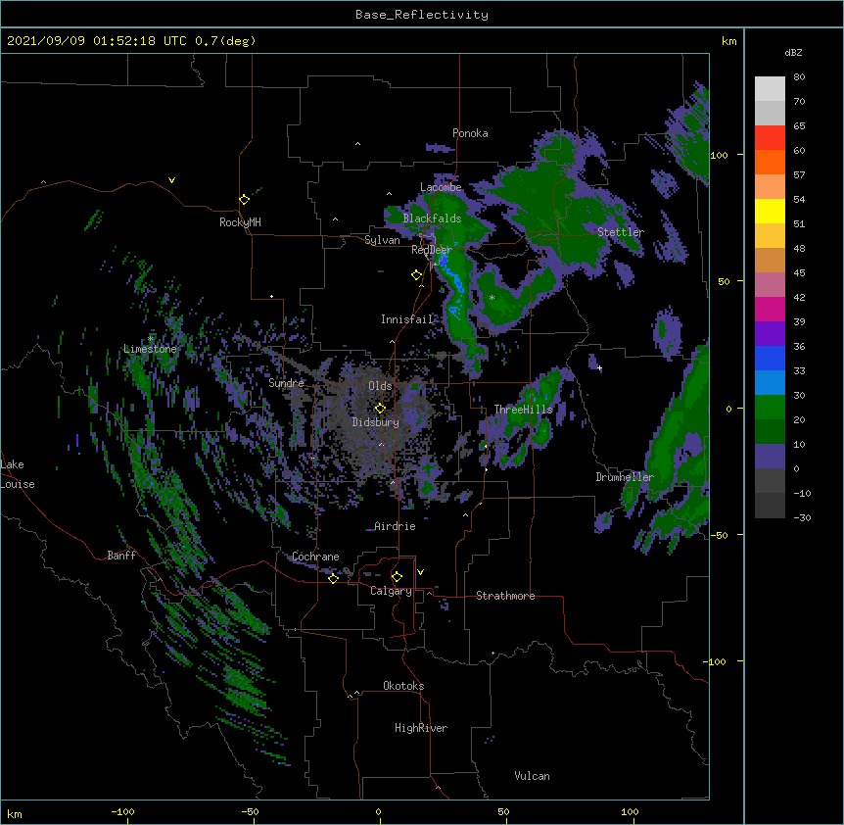
Task: Click the 54 dBZ yellow legend swatch
Action: pos(770,211)
